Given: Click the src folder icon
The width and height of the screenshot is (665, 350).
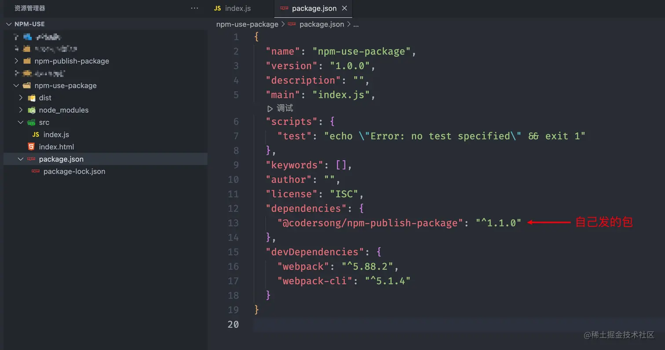Looking at the screenshot, I should click(32, 122).
